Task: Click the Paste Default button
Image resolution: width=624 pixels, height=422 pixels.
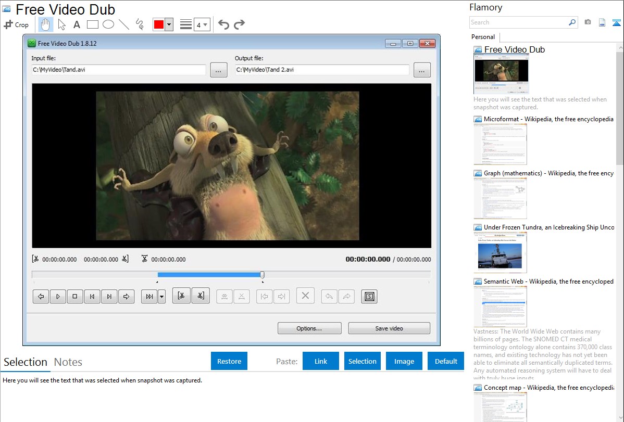Action: coord(446,361)
